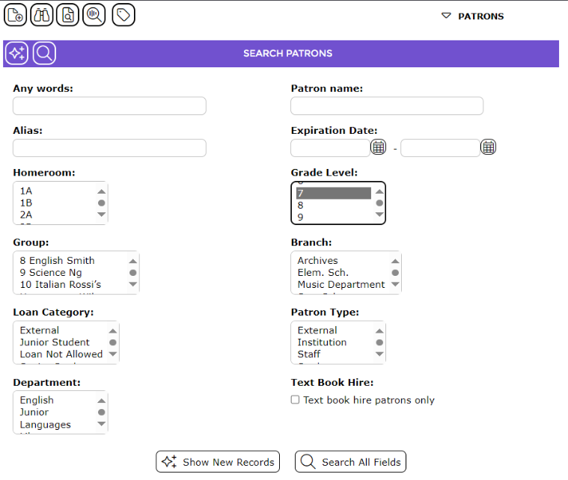Open the binoculars search icon
This screenshot has width=568, height=480.
coord(42,15)
